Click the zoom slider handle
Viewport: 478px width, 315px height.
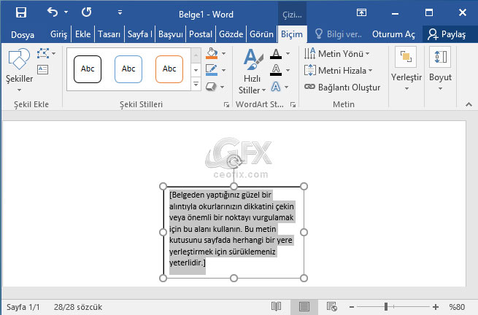pyautogui.click(x=386, y=306)
